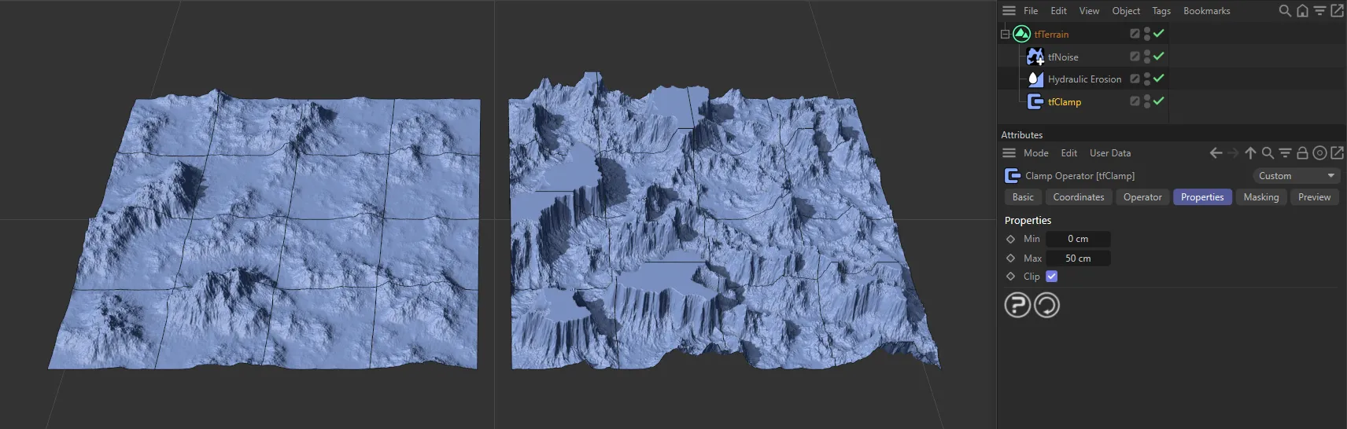
Task: Click the Max value field
Action: pos(1078,258)
